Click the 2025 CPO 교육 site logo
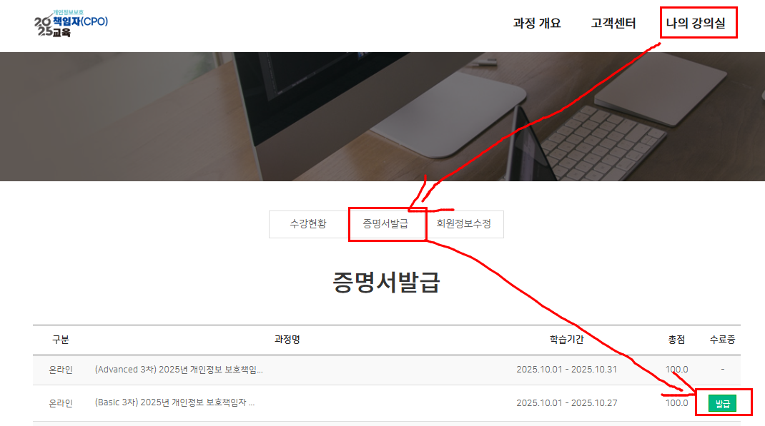Screen dimensions: 765x426 click(71, 24)
